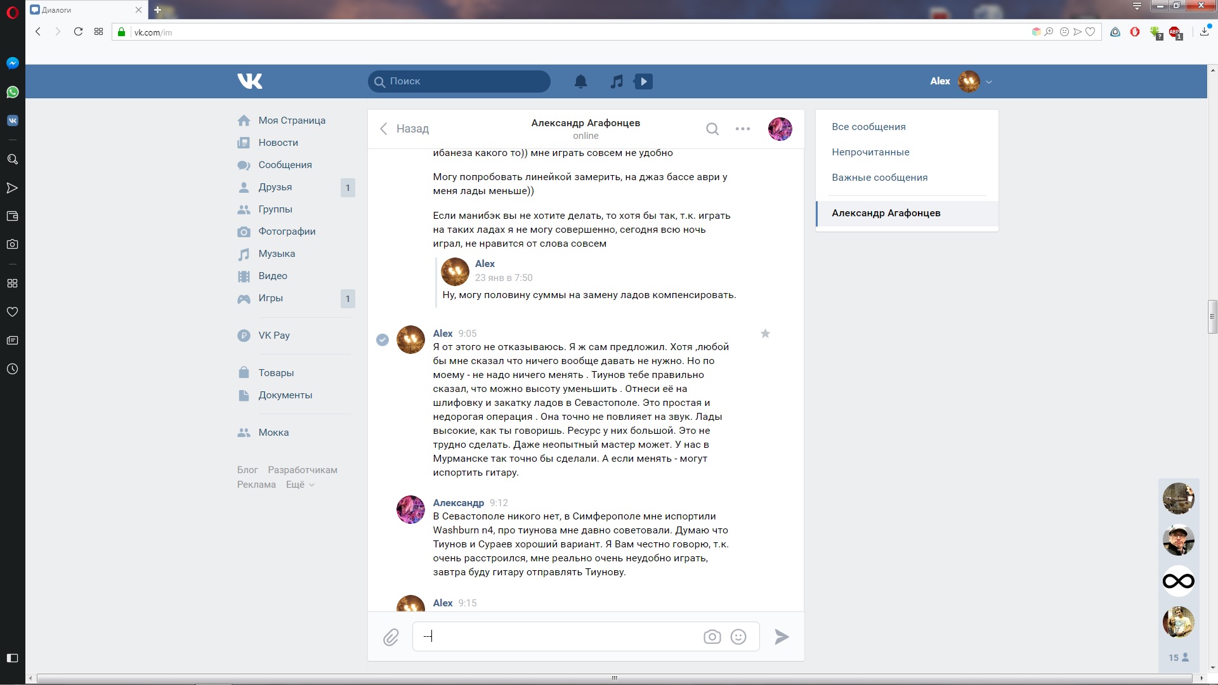
Task: Search within the conversation using magnifier
Action: [712, 129]
